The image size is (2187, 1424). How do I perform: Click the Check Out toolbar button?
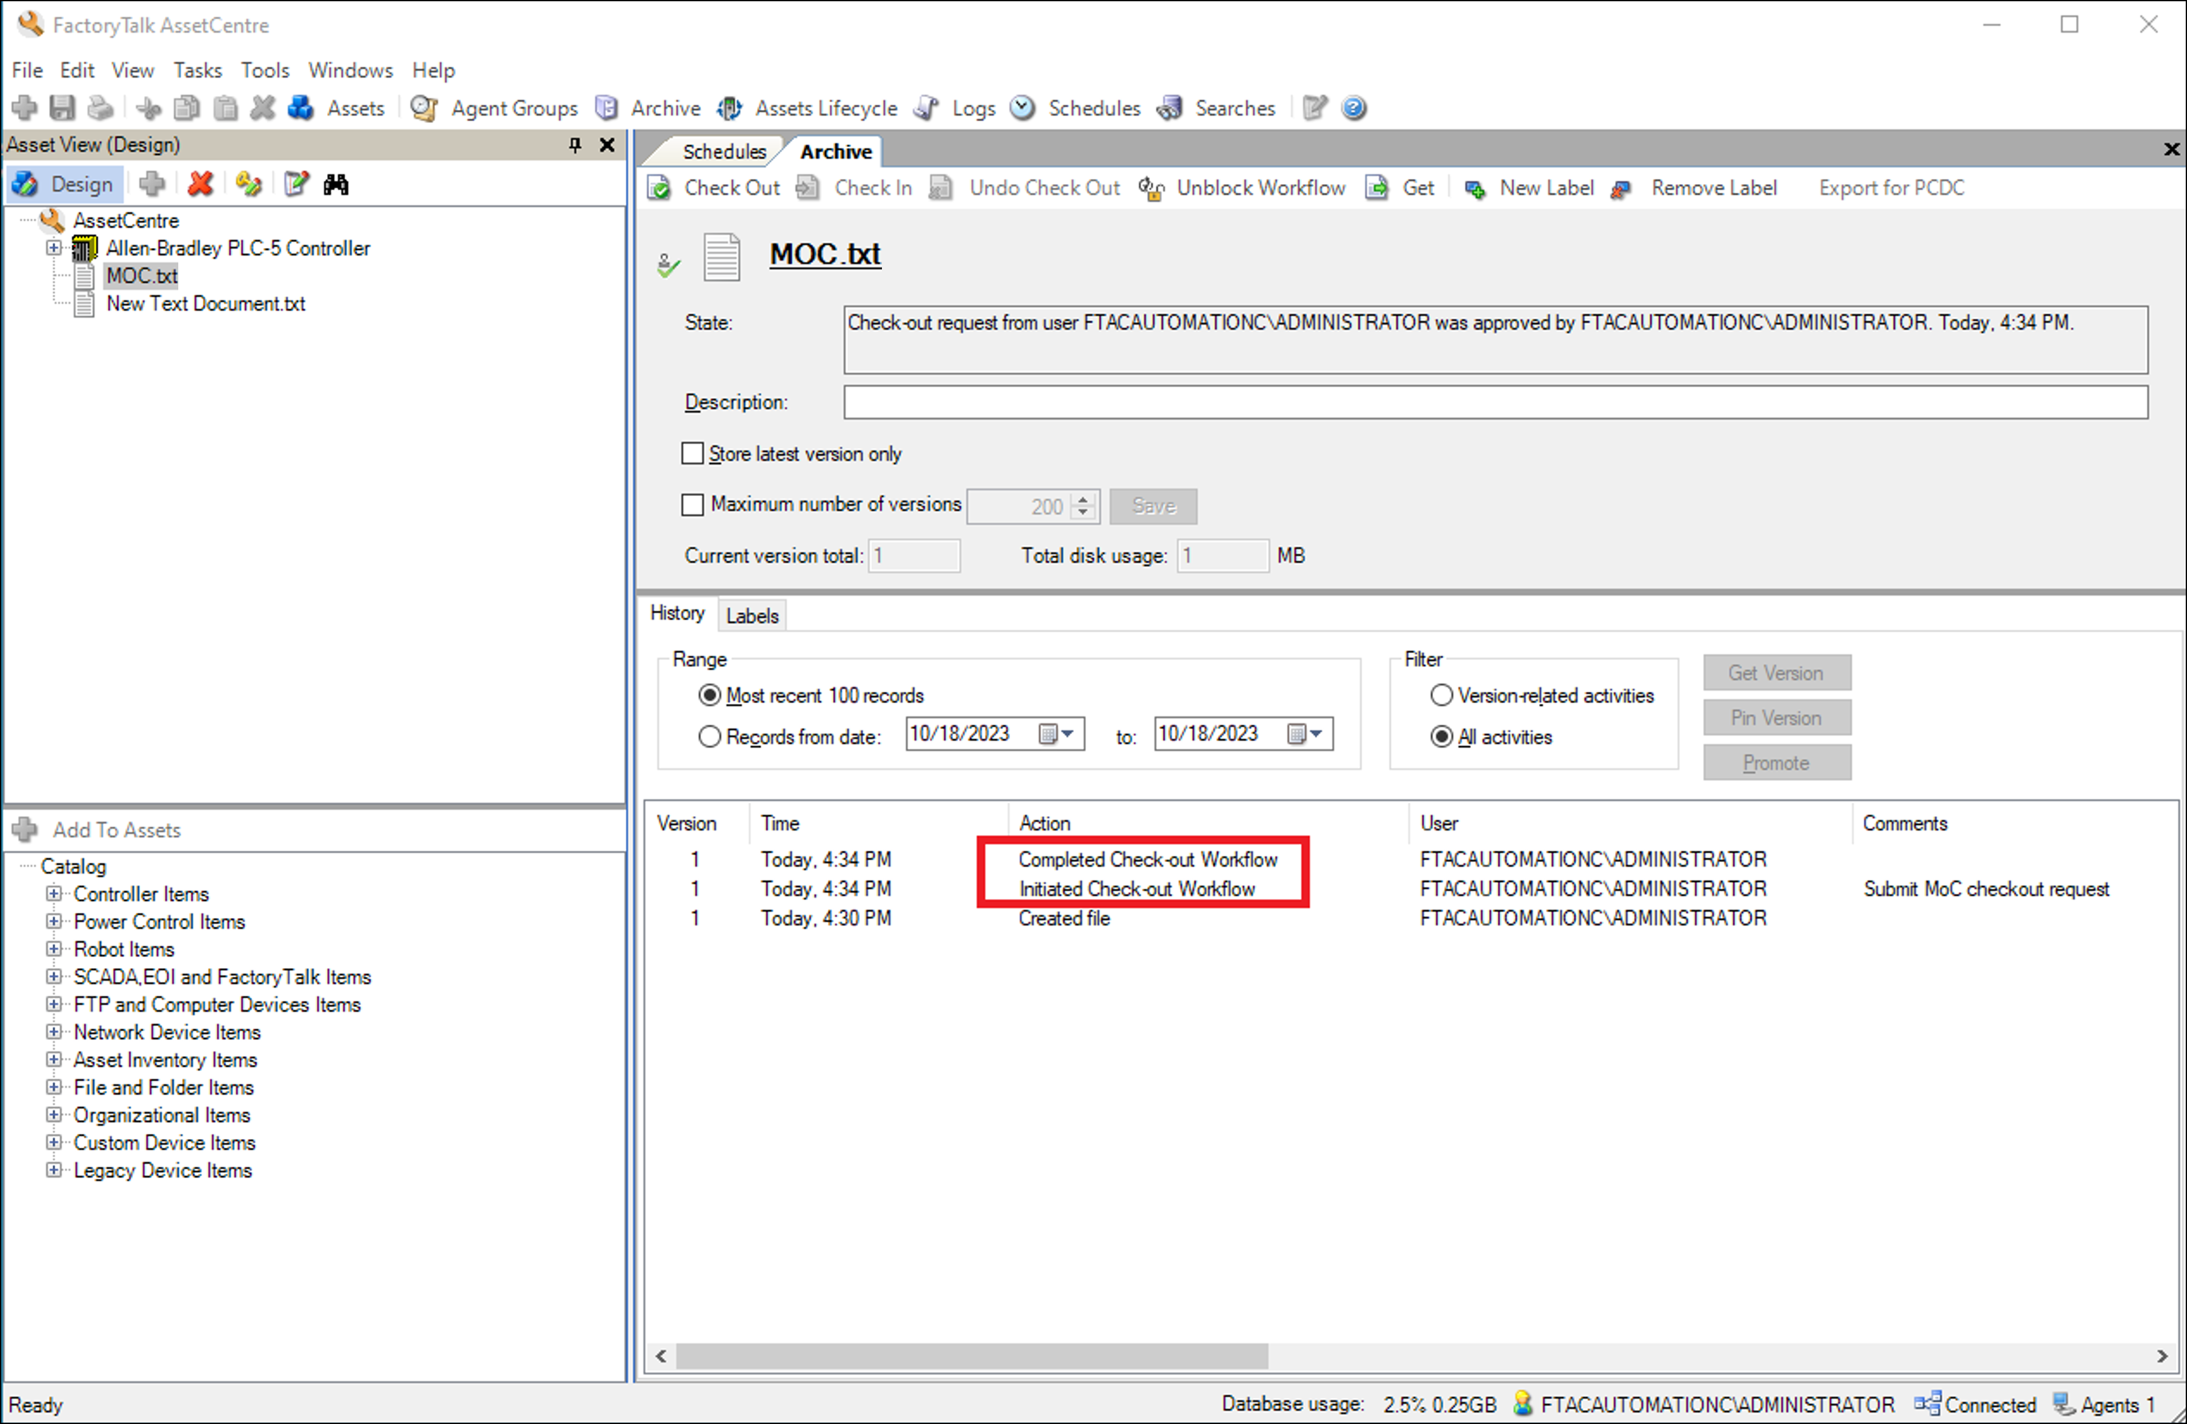pyautogui.click(x=714, y=188)
